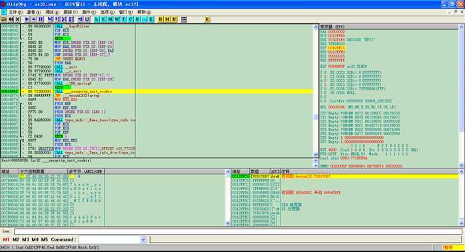Open the Log window via the cyan L icon
The width and height of the screenshot is (465, 252).
(97, 19)
